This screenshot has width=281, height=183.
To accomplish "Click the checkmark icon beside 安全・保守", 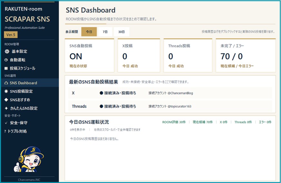I will tap(6, 123).
